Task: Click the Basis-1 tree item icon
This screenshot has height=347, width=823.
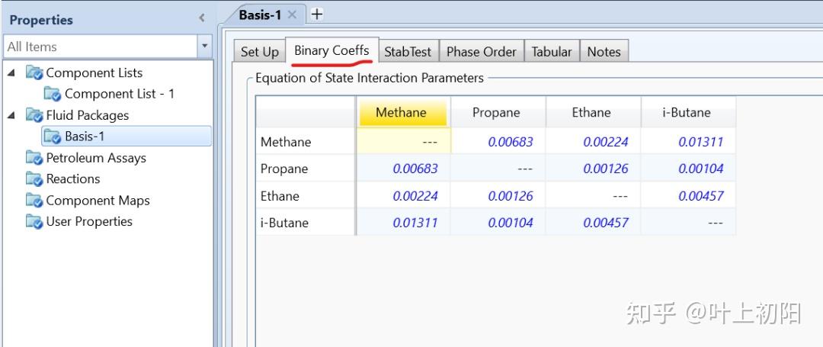Action: 53,137
